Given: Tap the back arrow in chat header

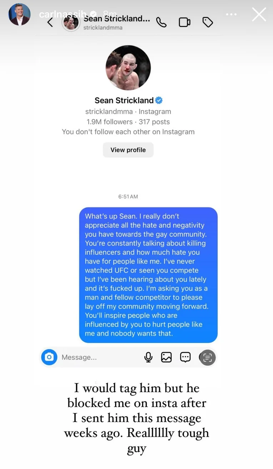Looking at the screenshot, I should [50, 22].
